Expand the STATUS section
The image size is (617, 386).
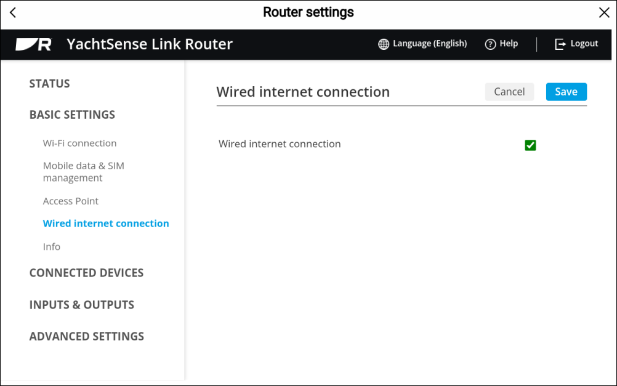point(50,84)
